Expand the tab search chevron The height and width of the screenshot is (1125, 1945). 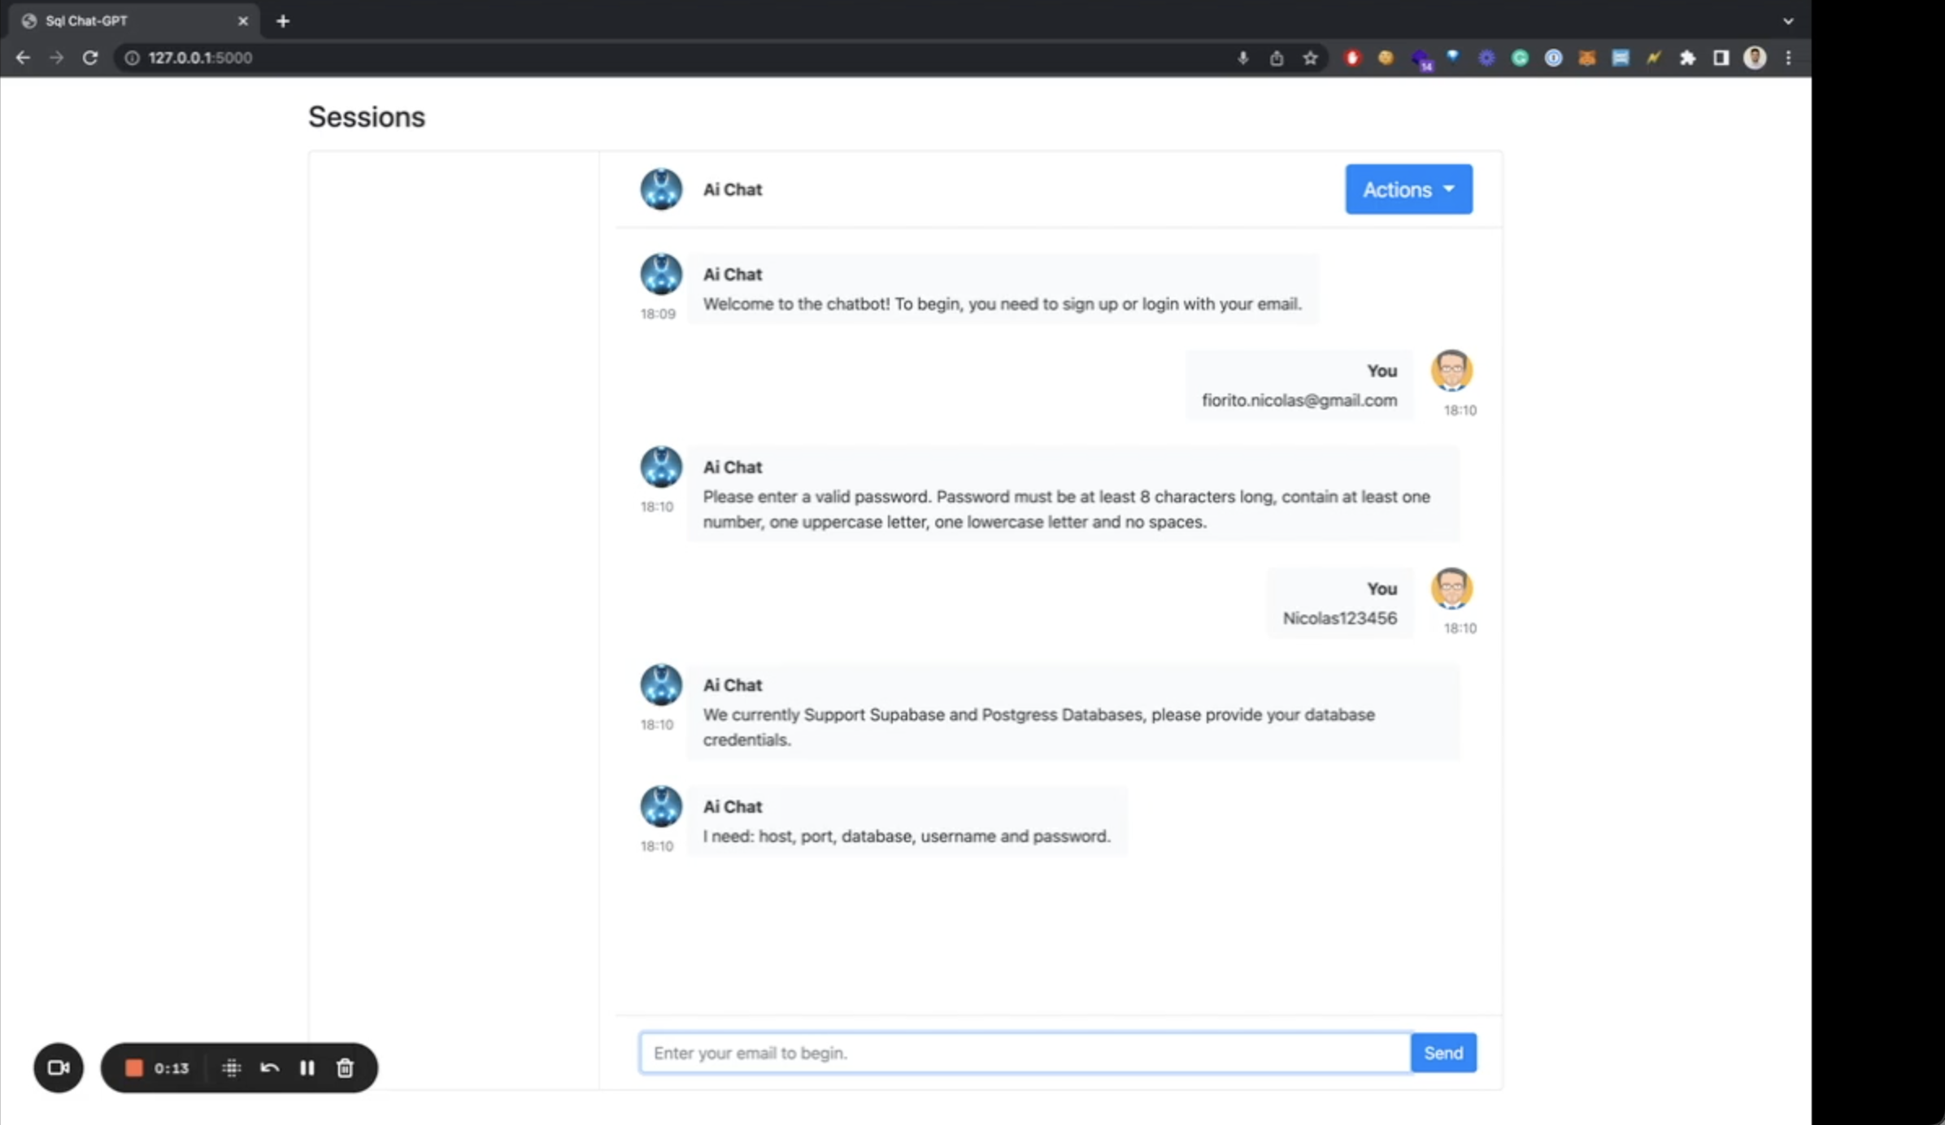pyautogui.click(x=1787, y=21)
